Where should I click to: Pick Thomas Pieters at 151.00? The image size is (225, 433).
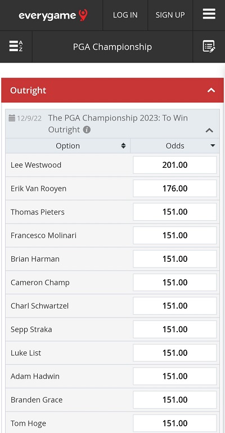175,212
